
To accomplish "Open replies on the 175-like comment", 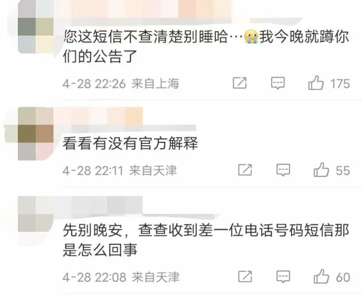I will (278, 83).
